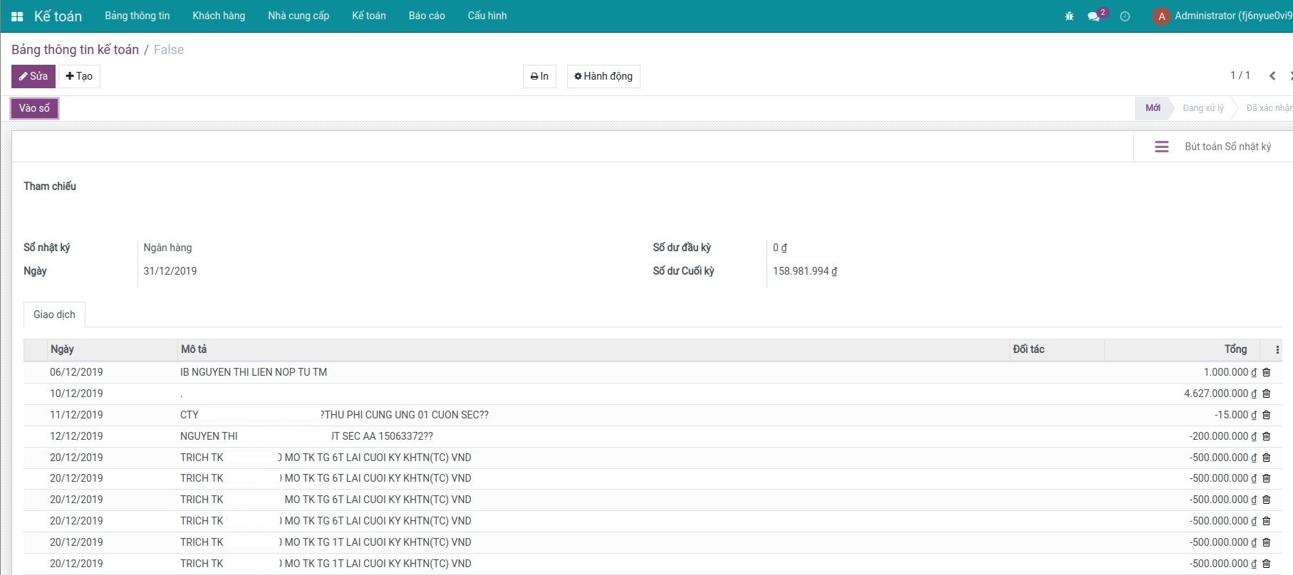Remove the -200.000.000 transaction line
The image size is (1293, 575).
click(1266, 436)
